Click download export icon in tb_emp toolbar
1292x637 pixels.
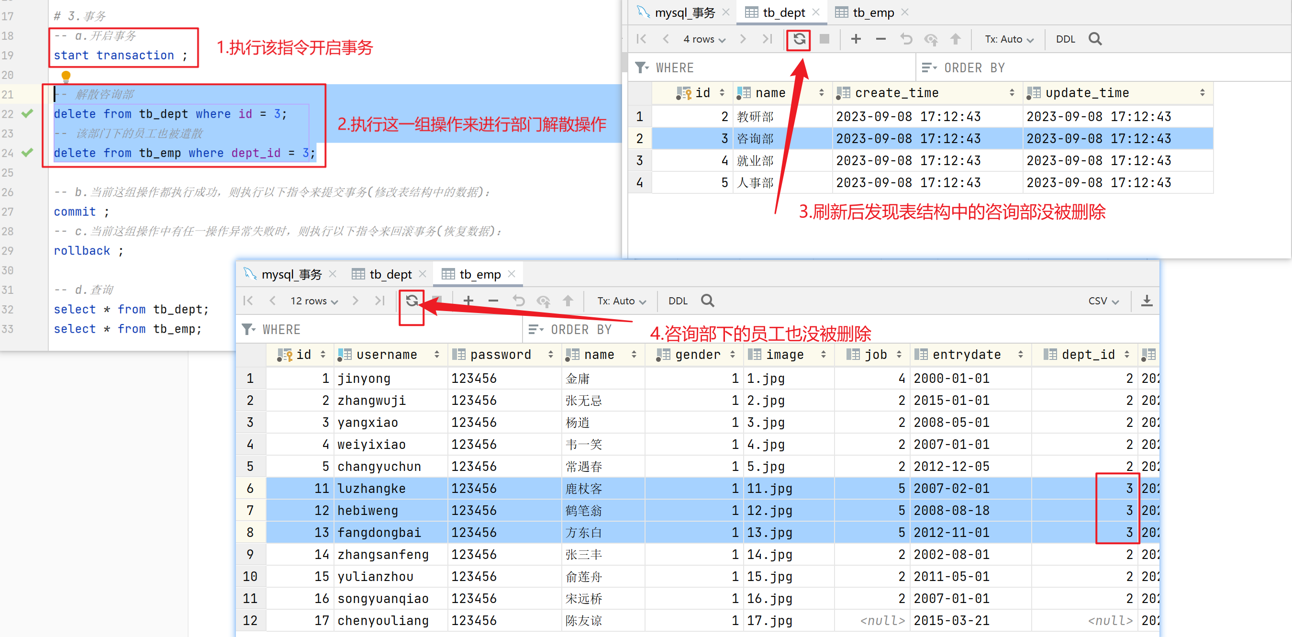[1147, 301]
